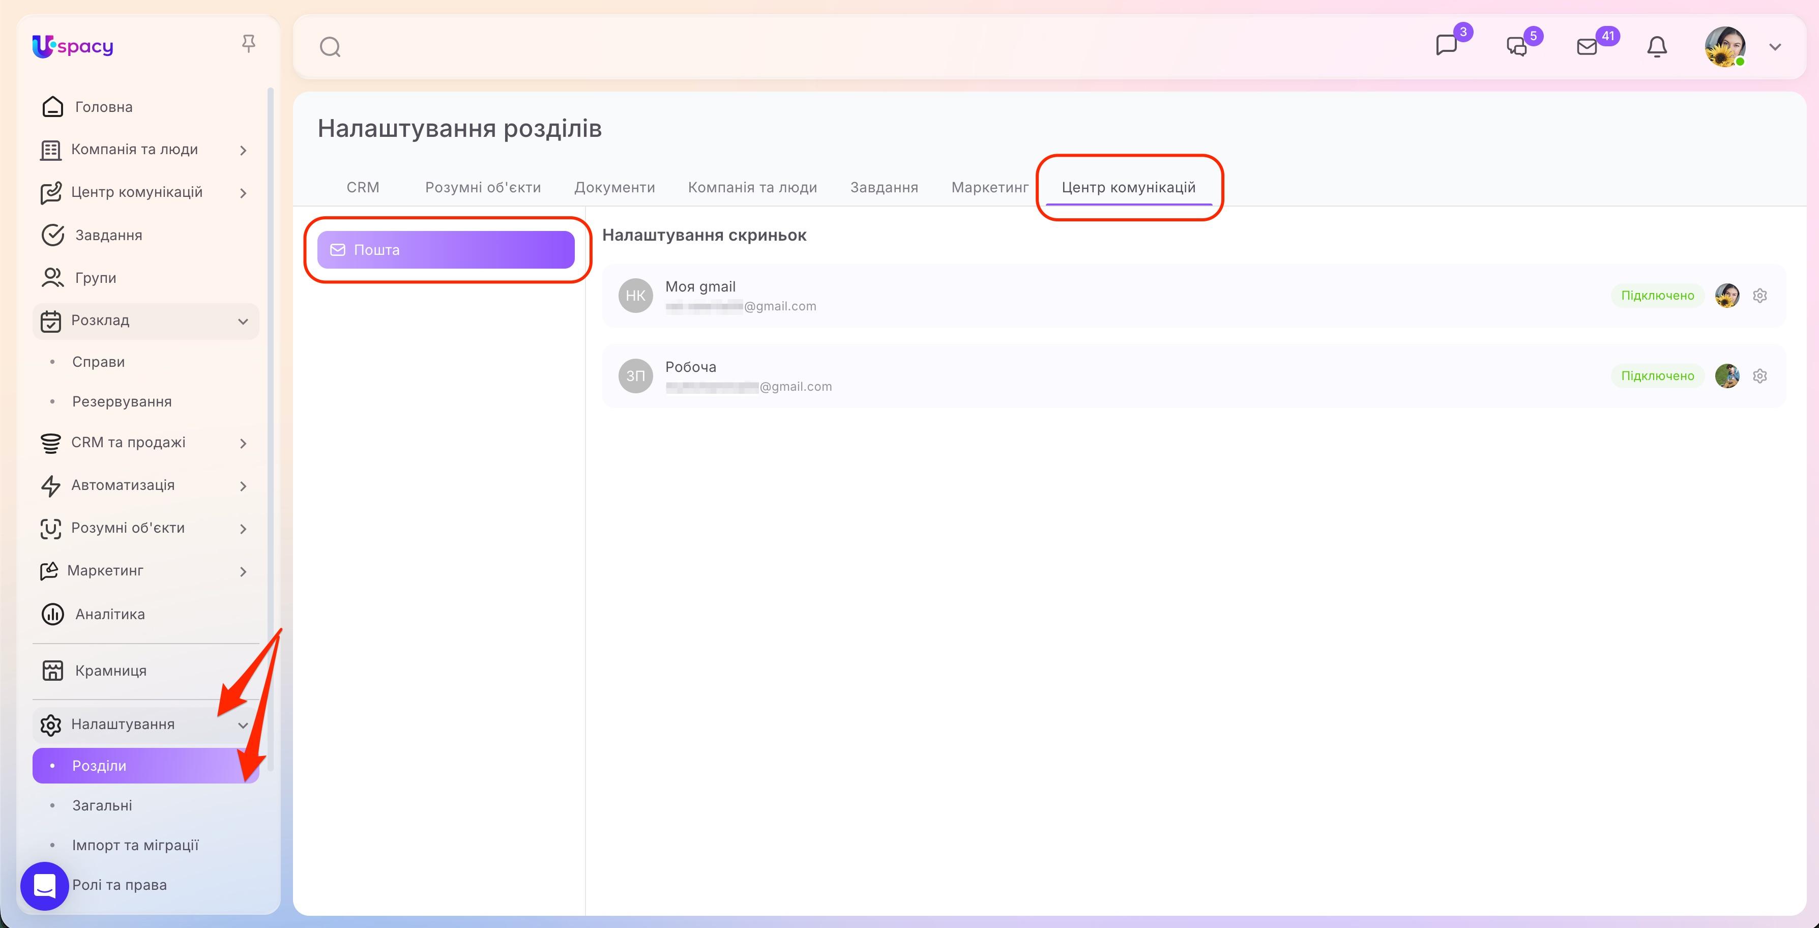Click the search magnifier icon

click(330, 47)
